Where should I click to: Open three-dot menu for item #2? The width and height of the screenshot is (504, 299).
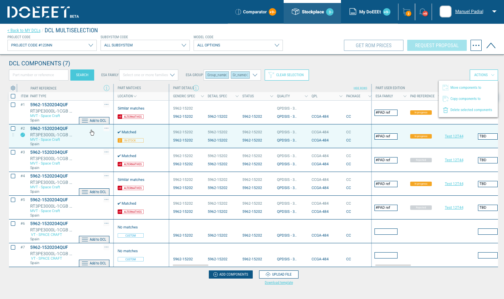pos(106,128)
